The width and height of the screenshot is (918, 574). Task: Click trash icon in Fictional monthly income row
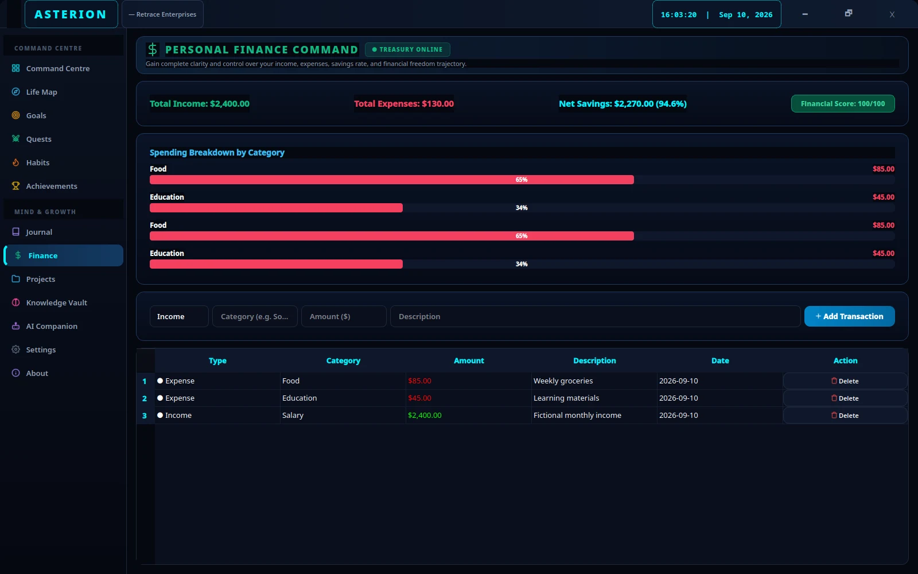(x=834, y=415)
